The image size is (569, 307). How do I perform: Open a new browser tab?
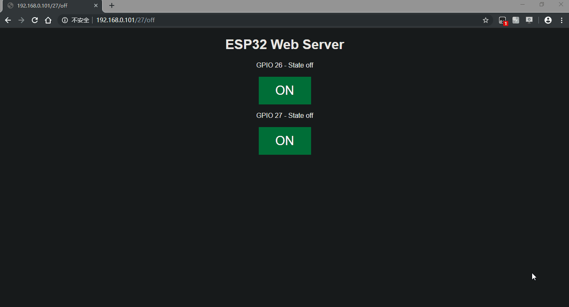click(112, 5)
